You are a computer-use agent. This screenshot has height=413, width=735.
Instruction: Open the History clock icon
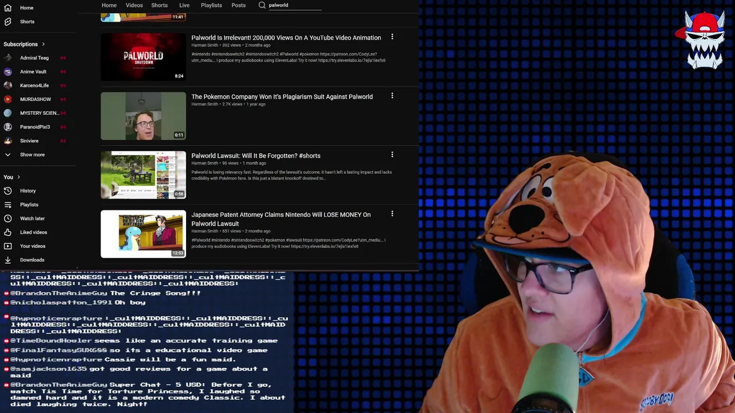pos(8,191)
